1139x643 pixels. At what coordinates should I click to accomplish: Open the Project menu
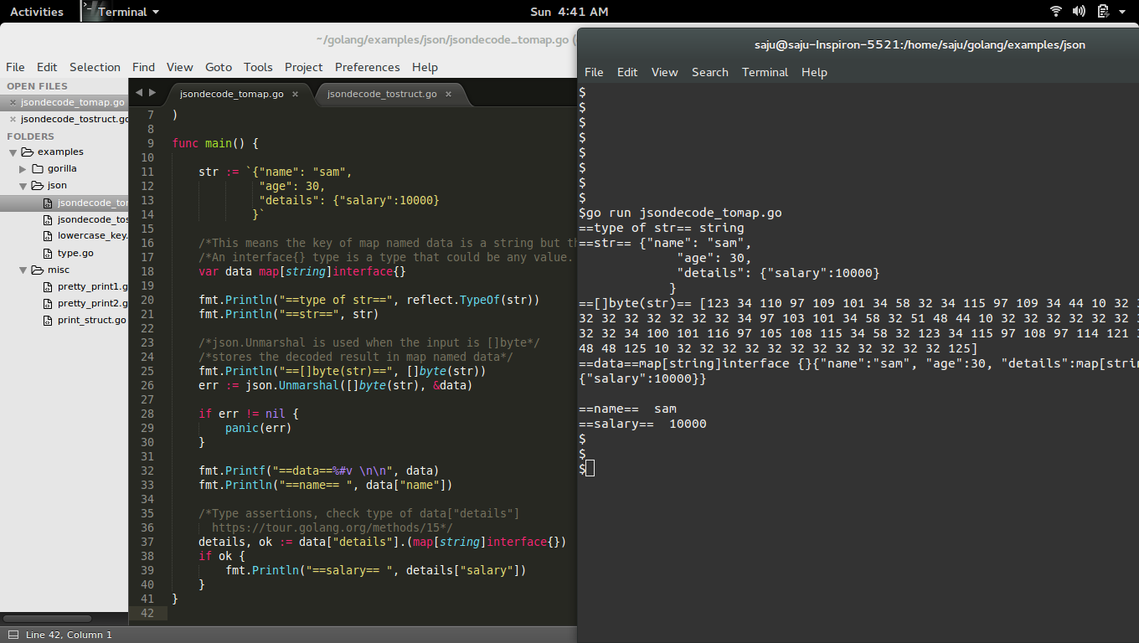pos(303,67)
